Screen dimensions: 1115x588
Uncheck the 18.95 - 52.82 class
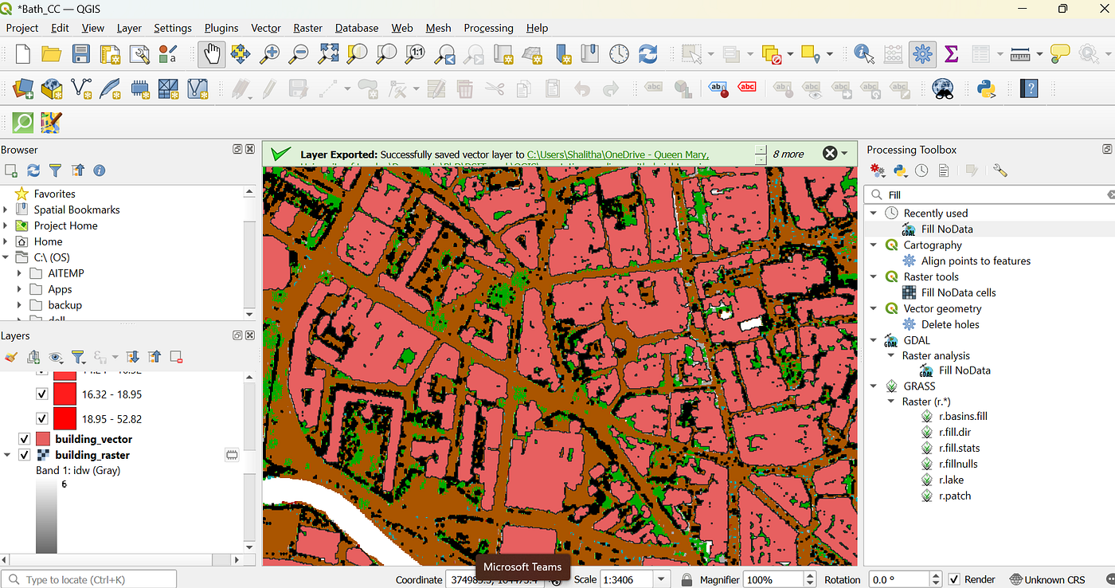(42, 419)
